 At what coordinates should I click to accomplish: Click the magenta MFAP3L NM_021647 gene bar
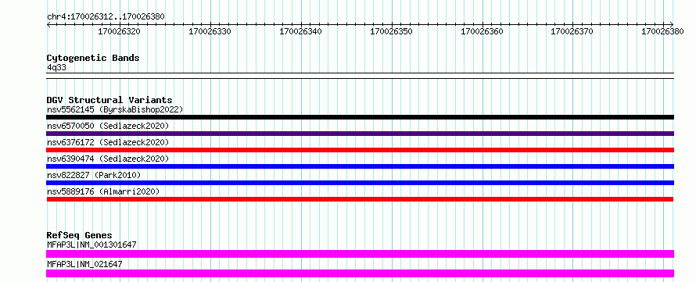tap(360, 273)
